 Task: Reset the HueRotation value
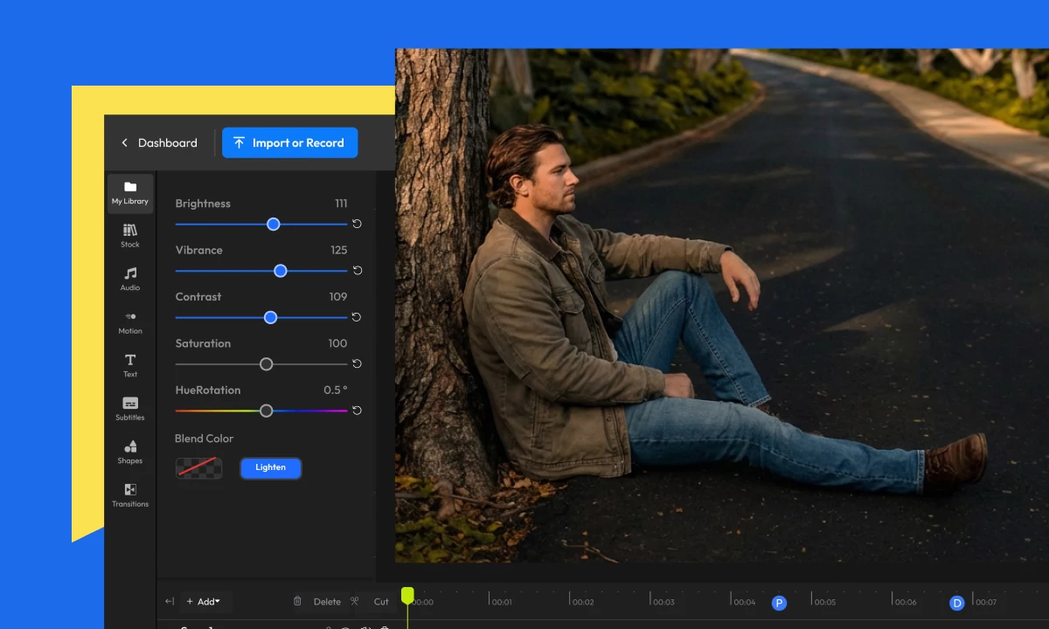[x=356, y=411]
